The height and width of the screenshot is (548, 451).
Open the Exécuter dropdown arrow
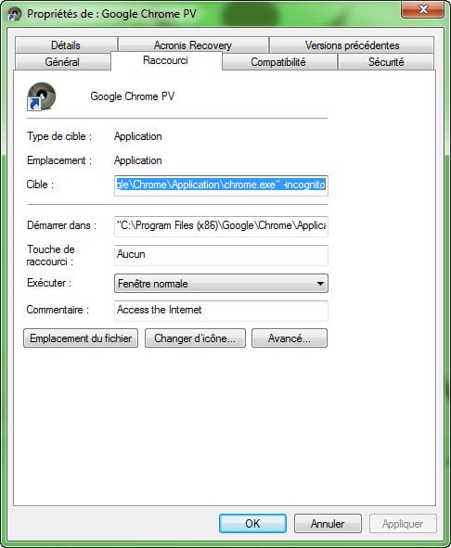320,284
